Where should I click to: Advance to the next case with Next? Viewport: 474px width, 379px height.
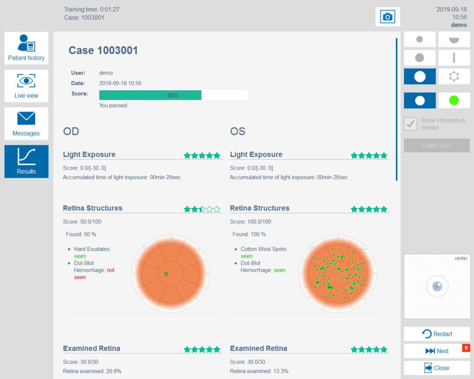(x=436, y=351)
